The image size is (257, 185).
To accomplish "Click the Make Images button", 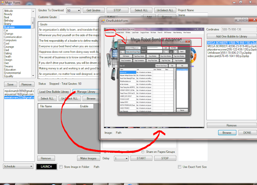I will (88, 158).
